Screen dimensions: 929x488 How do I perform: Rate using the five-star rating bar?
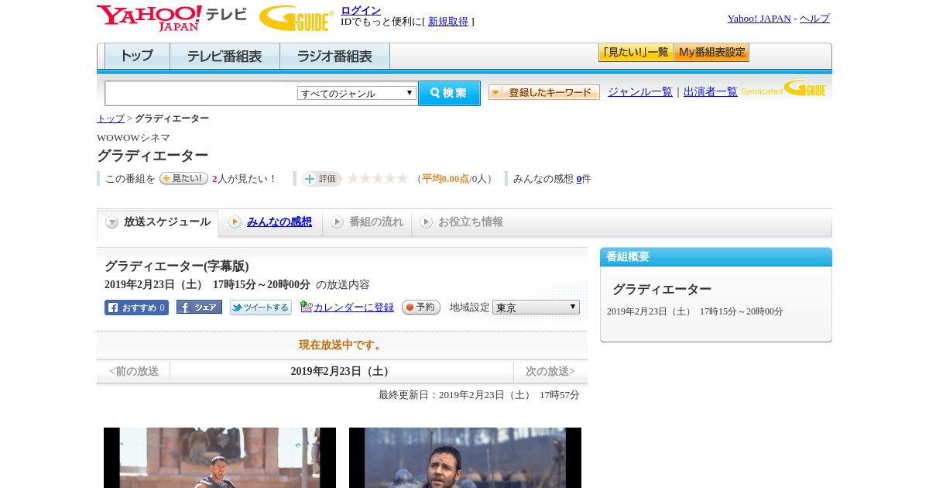point(377,179)
